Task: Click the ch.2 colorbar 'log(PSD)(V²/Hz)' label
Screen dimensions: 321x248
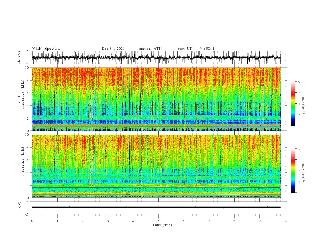Action: [x=304, y=173]
